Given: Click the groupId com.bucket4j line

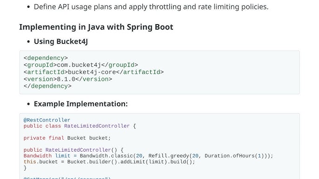Looking at the screenshot, I should coord(81,65).
